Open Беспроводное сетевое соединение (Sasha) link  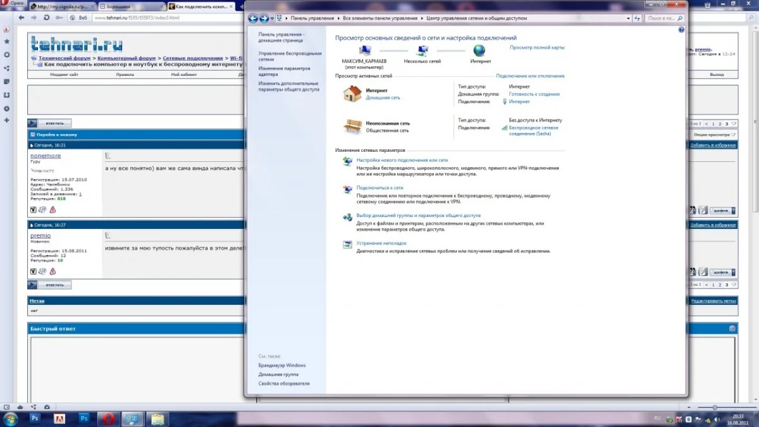click(x=533, y=131)
